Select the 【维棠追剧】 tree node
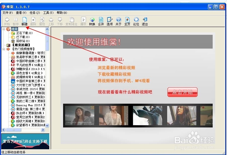The image size is (227, 155). 21,45
